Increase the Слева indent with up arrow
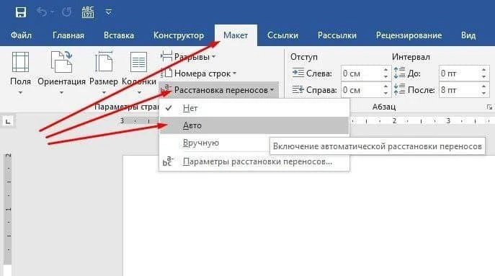 385,70
